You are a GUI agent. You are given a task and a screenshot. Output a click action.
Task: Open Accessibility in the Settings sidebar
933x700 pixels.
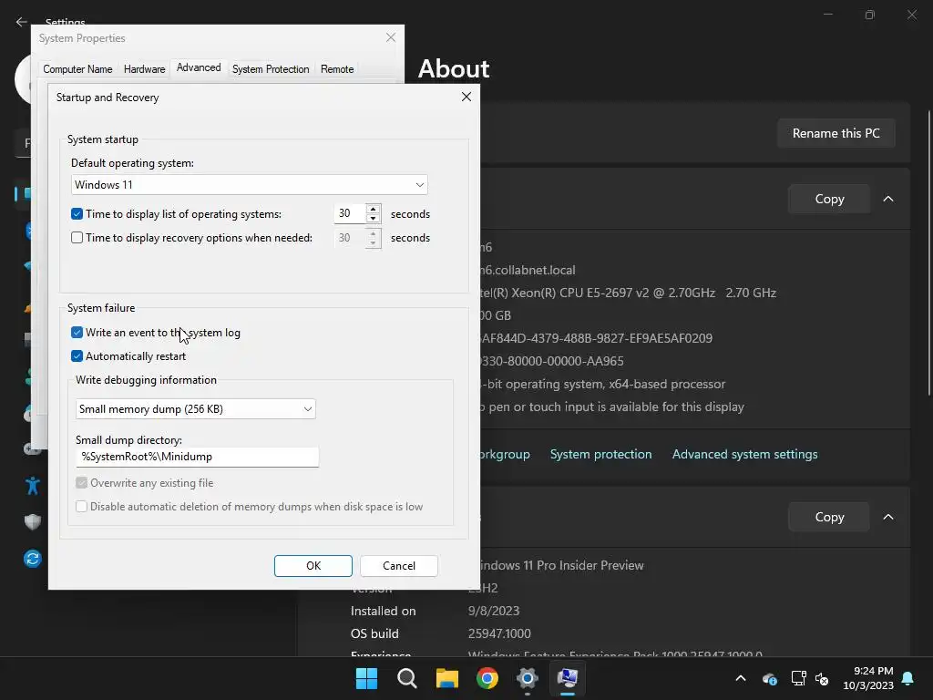[32, 486]
